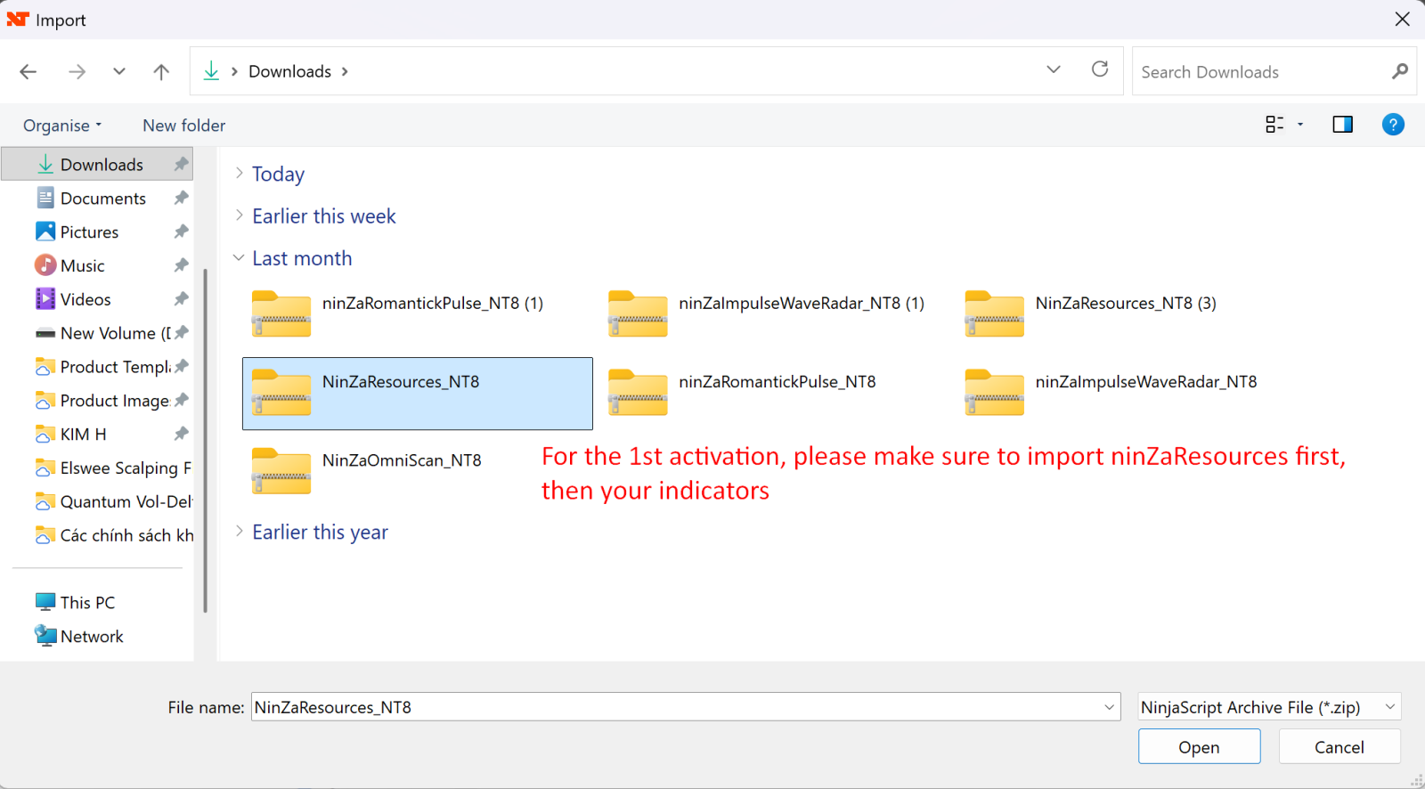Select the NinZaResources_NT8 zip file
Screen dimensions: 1425x789
[417, 394]
